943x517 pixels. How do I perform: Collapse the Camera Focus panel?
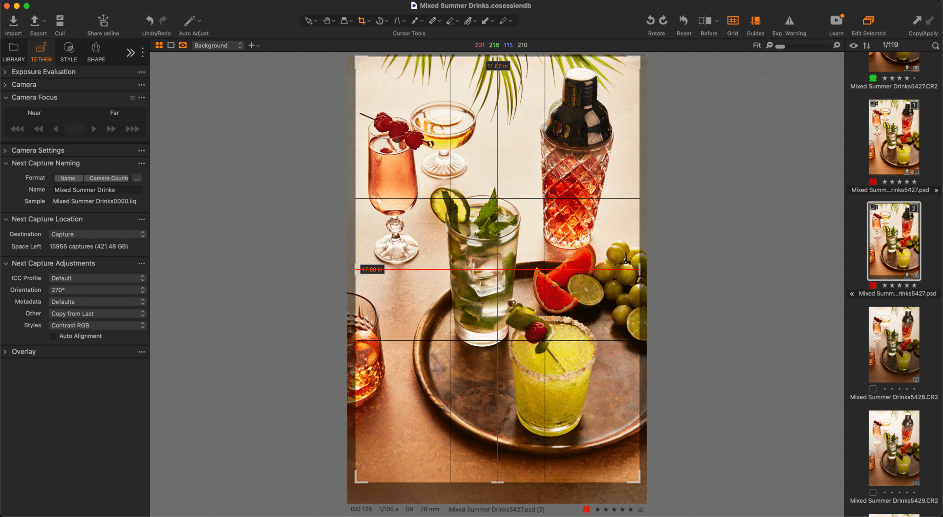tap(6, 98)
